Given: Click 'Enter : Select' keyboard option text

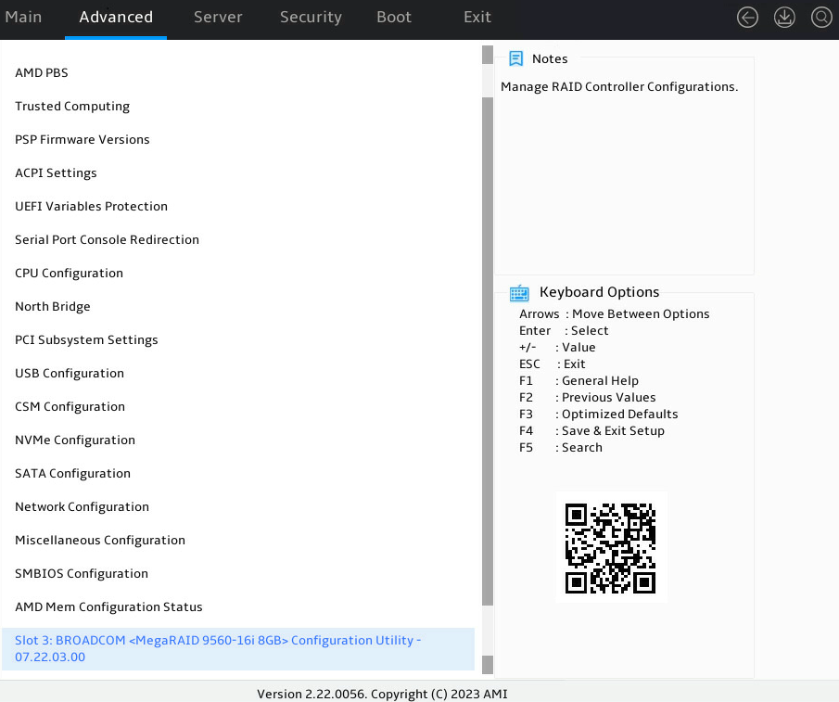Looking at the screenshot, I should pyautogui.click(x=564, y=331).
